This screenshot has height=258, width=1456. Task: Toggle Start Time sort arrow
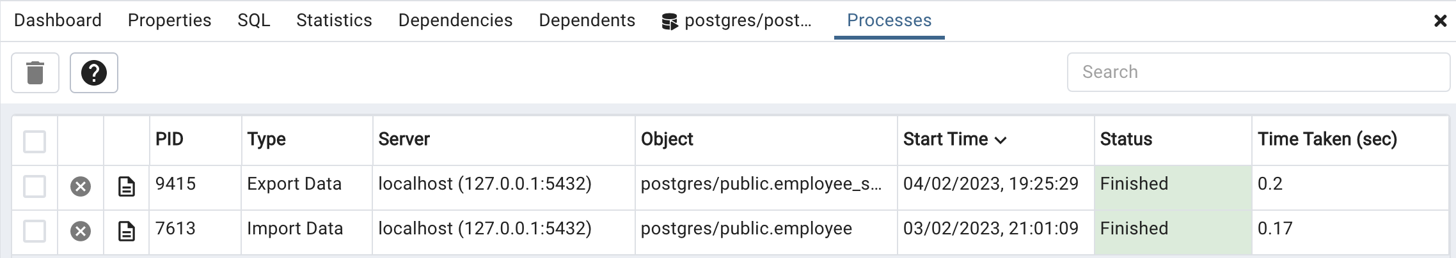(x=1001, y=140)
